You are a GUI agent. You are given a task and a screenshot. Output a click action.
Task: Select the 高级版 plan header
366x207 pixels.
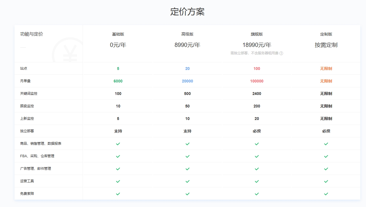click(187, 34)
